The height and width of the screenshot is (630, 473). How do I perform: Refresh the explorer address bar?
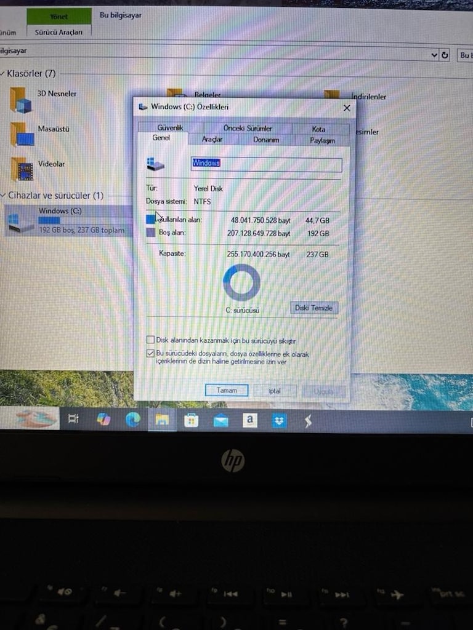pyautogui.click(x=445, y=55)
